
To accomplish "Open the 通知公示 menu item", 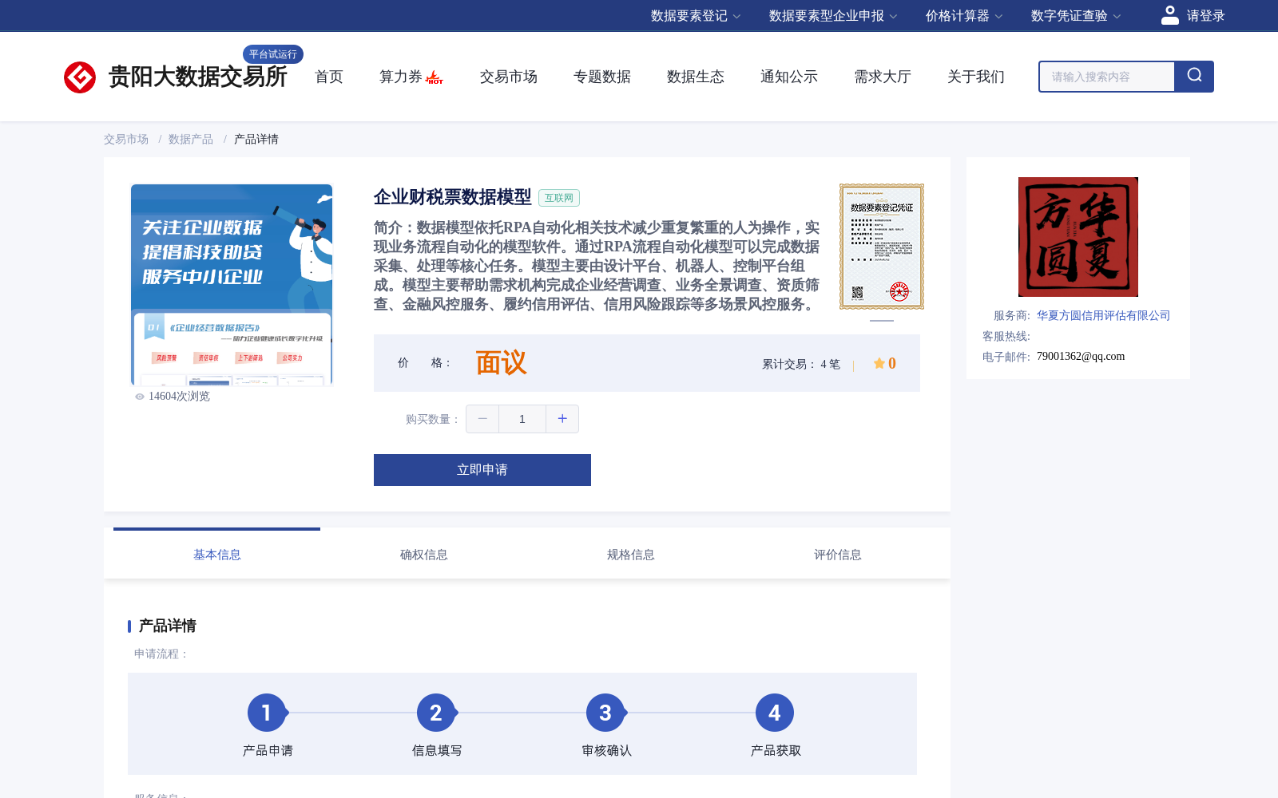I will (789, 77).
